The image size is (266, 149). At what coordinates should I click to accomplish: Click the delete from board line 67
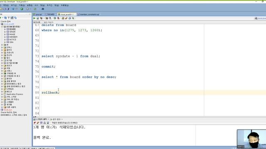(x=59, y=25)
